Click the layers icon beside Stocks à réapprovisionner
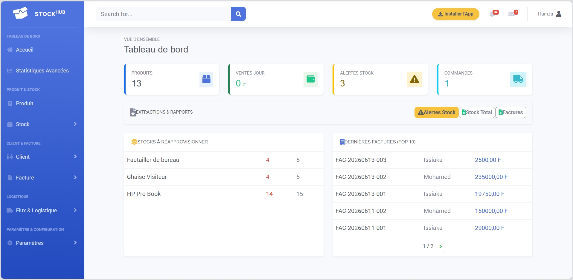This screenshot has height=280, width=573. [x=134, y=142]
